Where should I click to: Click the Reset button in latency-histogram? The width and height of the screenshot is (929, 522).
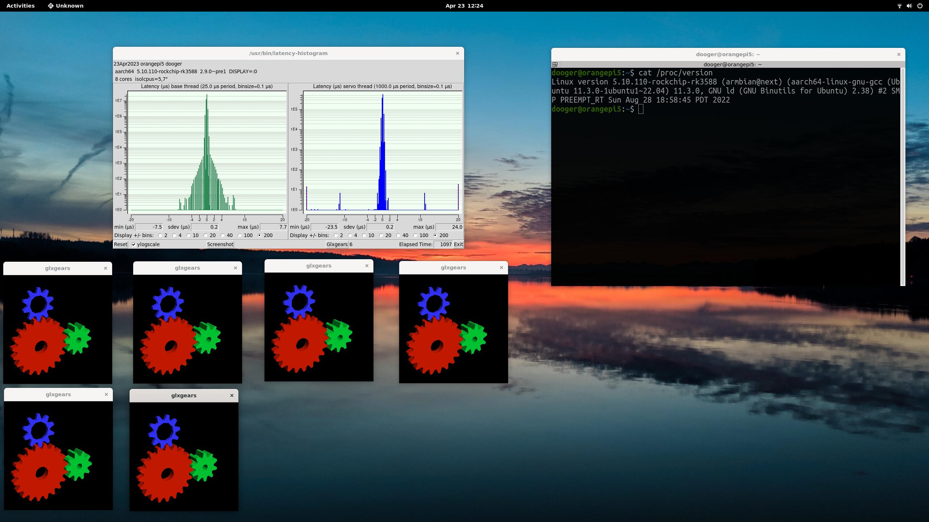click(x=120, y=244)
